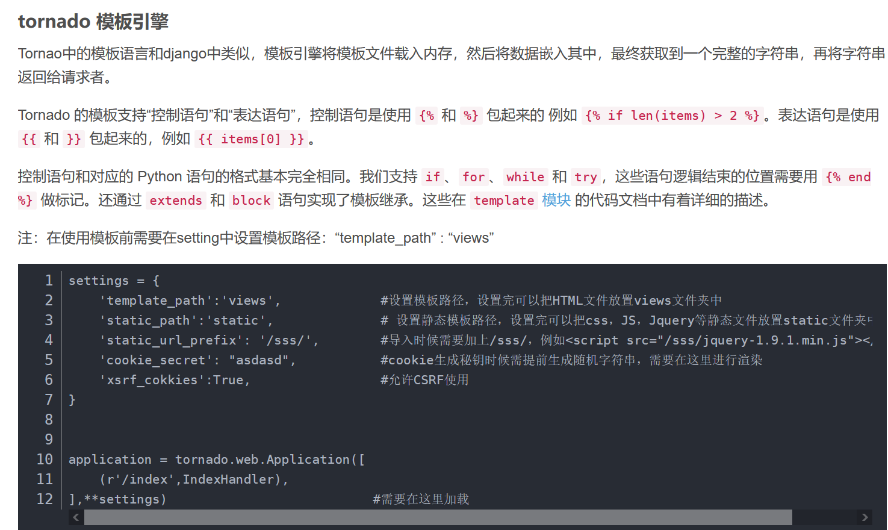Click the inline code "block"
This screenshot has height=530, width=888.
251,201
